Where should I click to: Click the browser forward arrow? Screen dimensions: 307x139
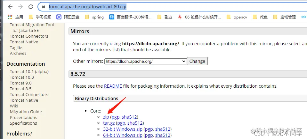pyautogui.click(x=20, y=7)
